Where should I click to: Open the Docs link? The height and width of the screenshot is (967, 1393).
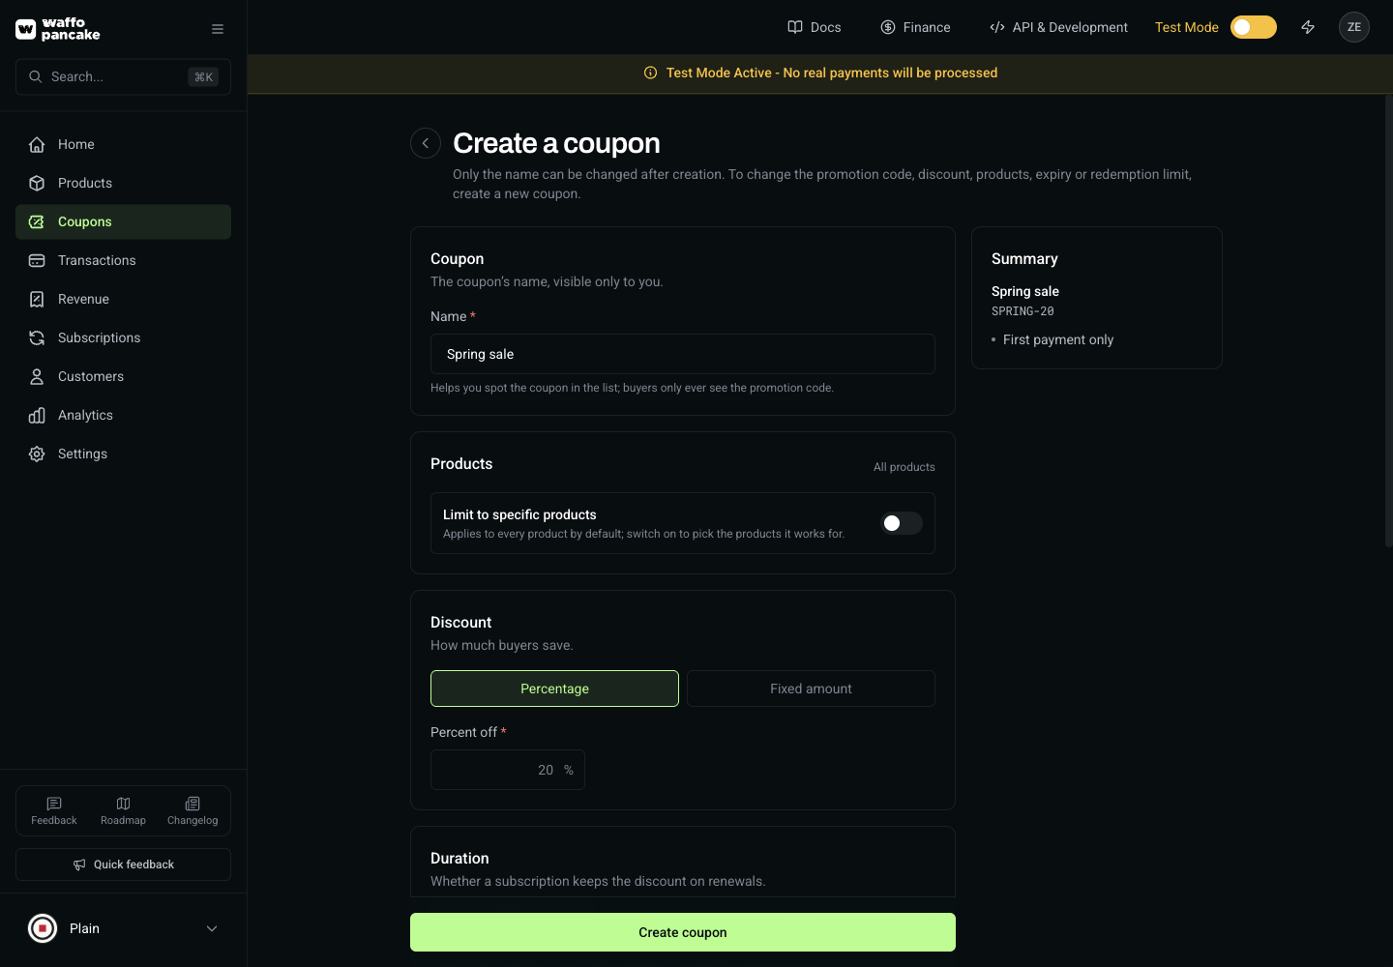[x=815, y=27]
